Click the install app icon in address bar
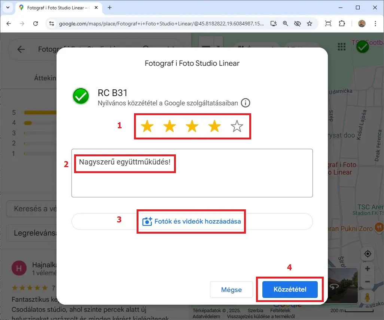This screenshot has width=384, height=320. pos(274,24)
